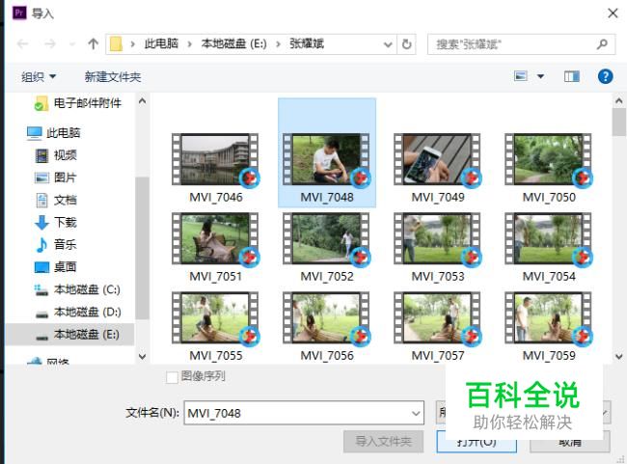Go forward with the forward arrow
This screenshot has width=627, height=464.
tap(50, 43)
